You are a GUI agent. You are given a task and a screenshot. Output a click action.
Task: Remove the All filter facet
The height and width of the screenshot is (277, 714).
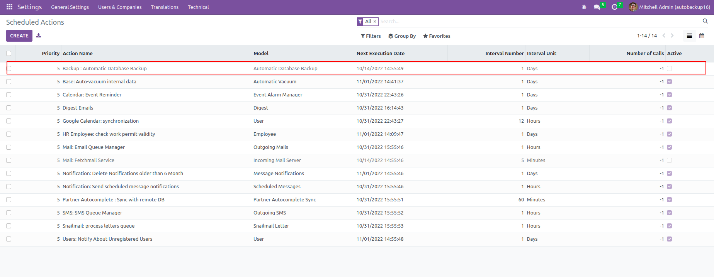[x=374, y=22]
